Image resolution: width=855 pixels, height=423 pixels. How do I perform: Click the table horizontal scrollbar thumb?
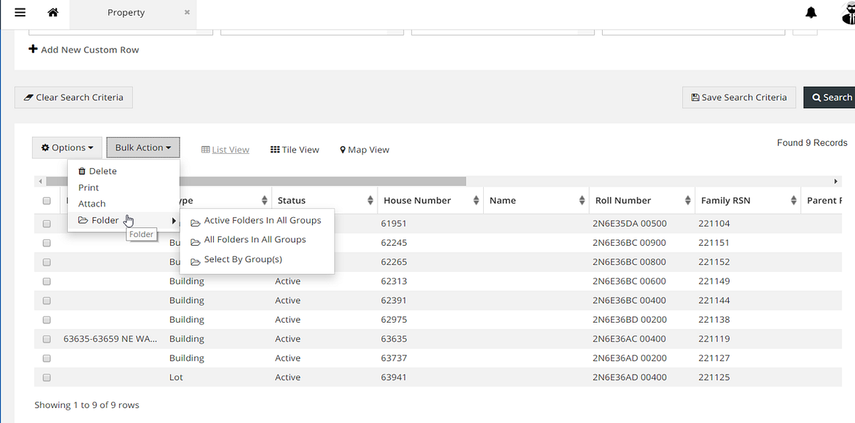pos(256,182)
